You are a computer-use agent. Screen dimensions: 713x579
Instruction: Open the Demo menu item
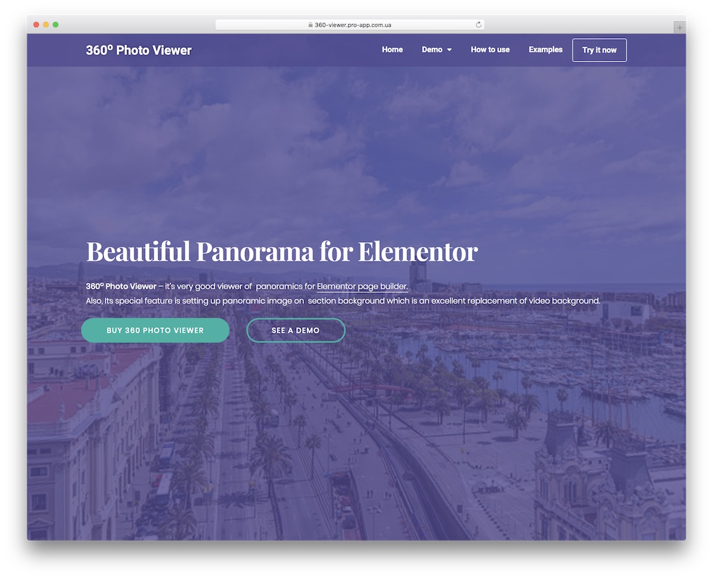click(x=432, y=49)
